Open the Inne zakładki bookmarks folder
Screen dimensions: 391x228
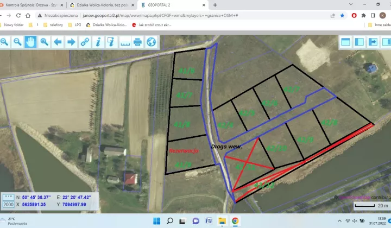pos(376,24)
